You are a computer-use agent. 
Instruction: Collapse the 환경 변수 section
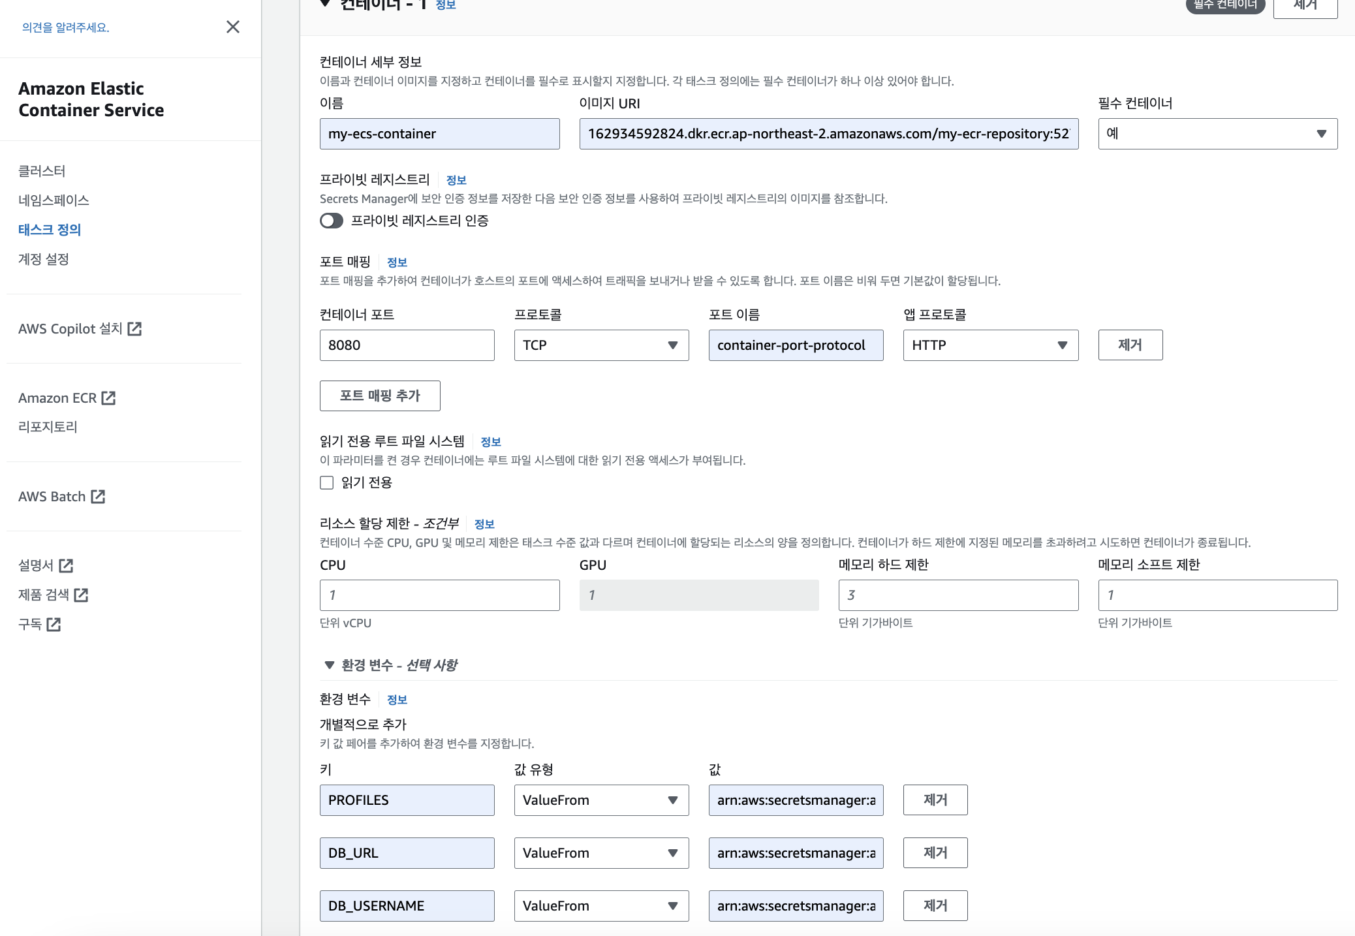pos(329,665)
